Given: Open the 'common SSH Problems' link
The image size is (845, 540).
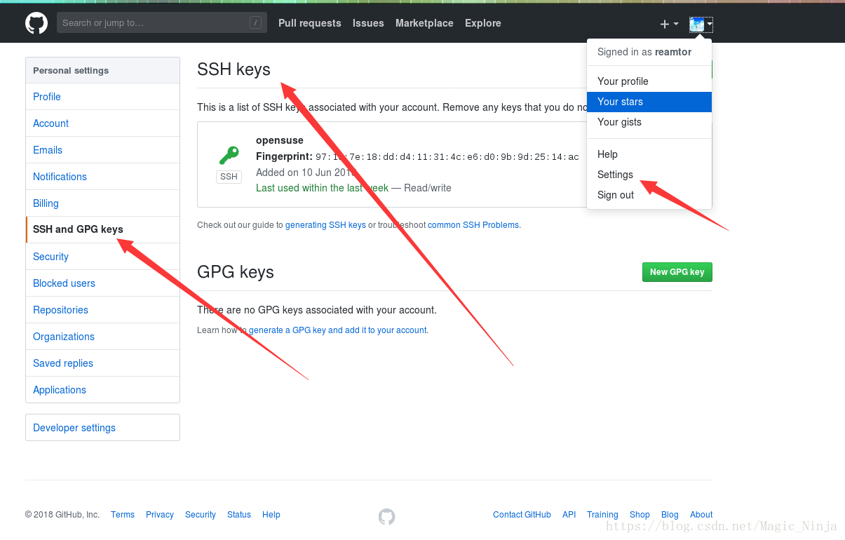Looking at the screenshot, I should [x=473, y=225].
